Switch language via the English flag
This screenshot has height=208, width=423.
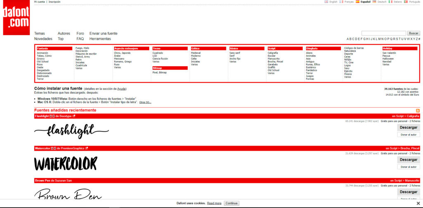click(x=326, y=2)
